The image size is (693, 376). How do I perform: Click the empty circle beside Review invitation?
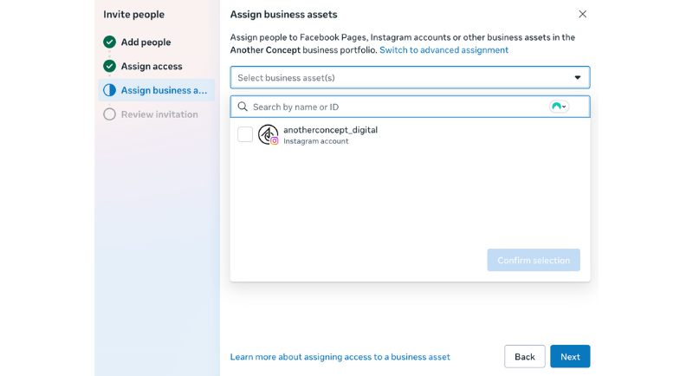110,114
